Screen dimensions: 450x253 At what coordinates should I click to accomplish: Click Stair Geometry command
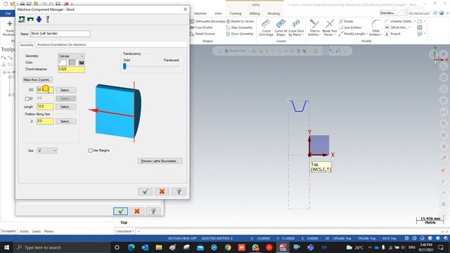coord(239,27)
